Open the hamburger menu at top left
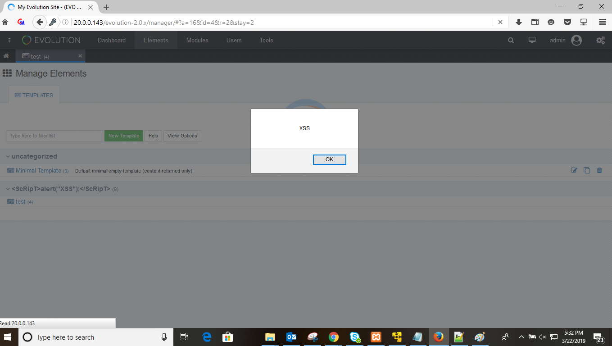The width and height of the screenshot is (612, 346). pos(9,40)
